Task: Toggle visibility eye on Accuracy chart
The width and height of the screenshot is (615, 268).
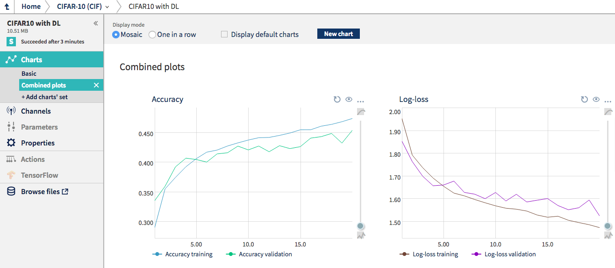Action: 349,99
